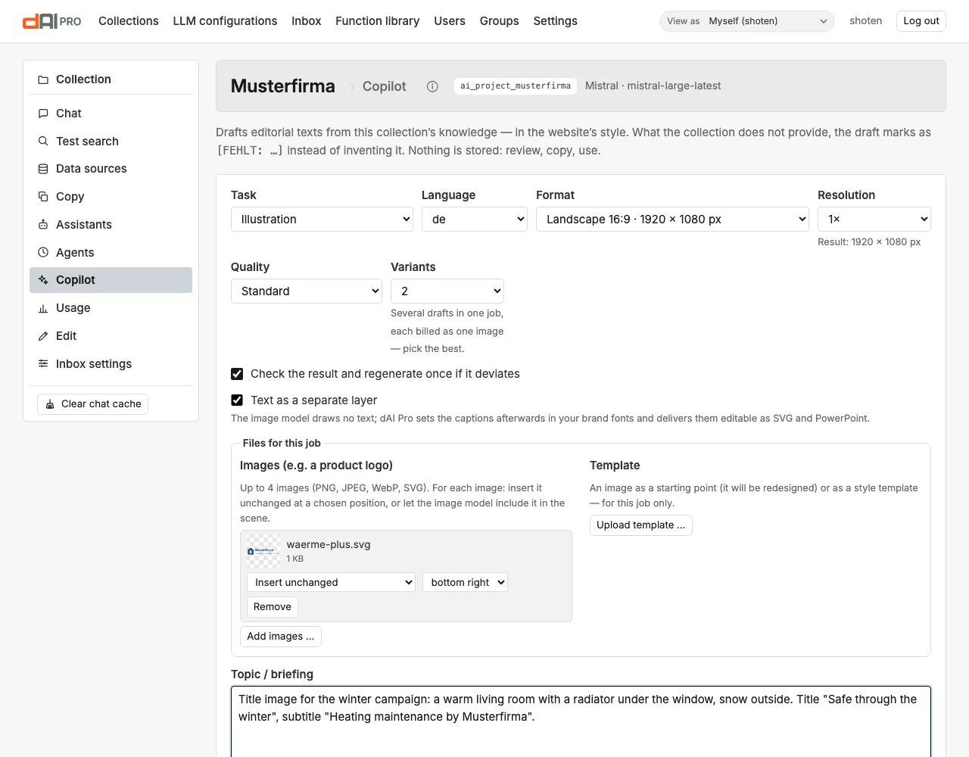Go to LLM configurations menu item
969x757 pixels.
coord(225,21)
